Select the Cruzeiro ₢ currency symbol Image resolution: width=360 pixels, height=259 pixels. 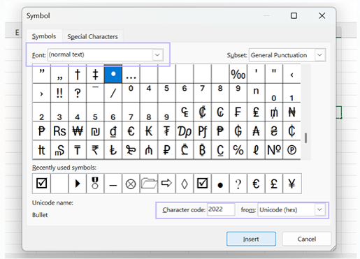click(220, 112)
